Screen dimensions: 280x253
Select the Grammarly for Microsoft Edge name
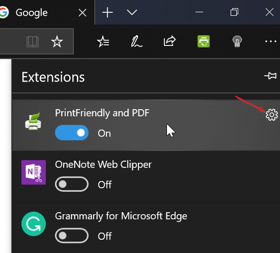click(121, 216)
